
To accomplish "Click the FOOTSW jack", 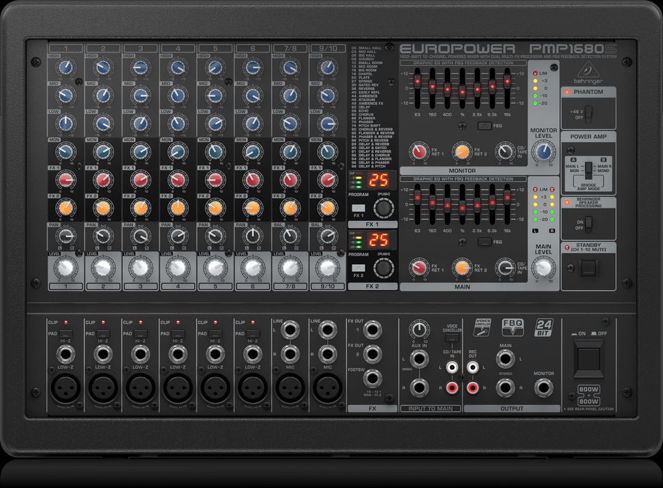I will (x=372, y=379).
